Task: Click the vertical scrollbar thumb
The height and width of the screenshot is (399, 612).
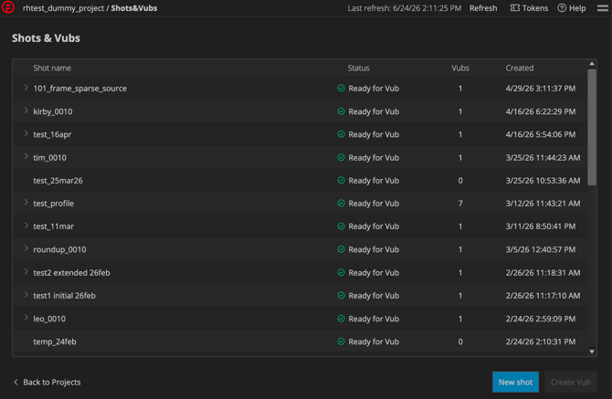Action: pyautogui.click(x=592, y=127)
